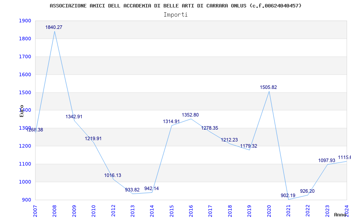Click the 2022 year tick label
Viewport: 351px width, 219px height.
coord(308,211)
